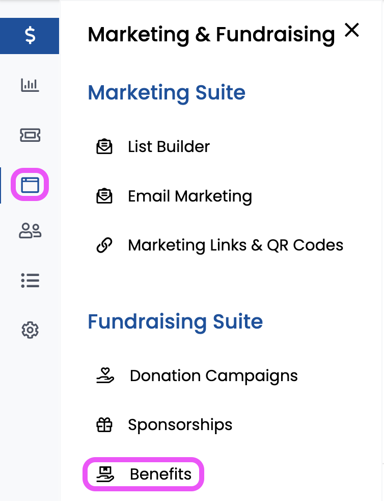Click the dollar sign sidebar icon
384x501 pixels.
pos(30,36)
